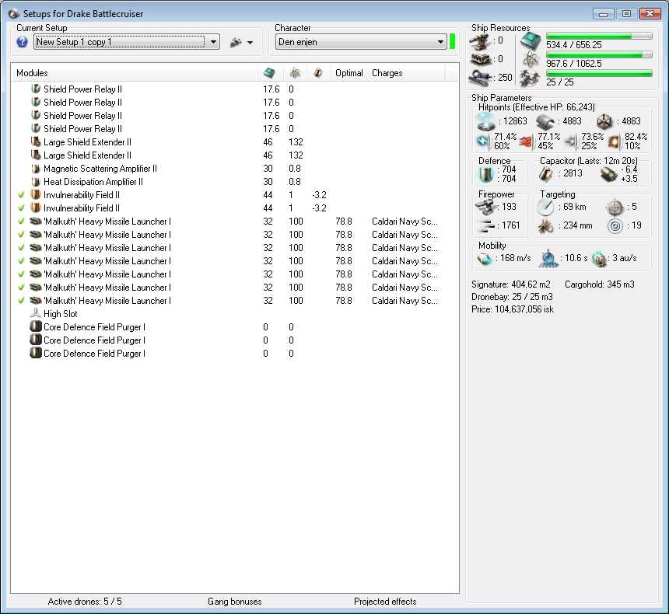Click the structure hitpoints icon
The height and width of the screenshot is (614, 669).
[604, 122]
